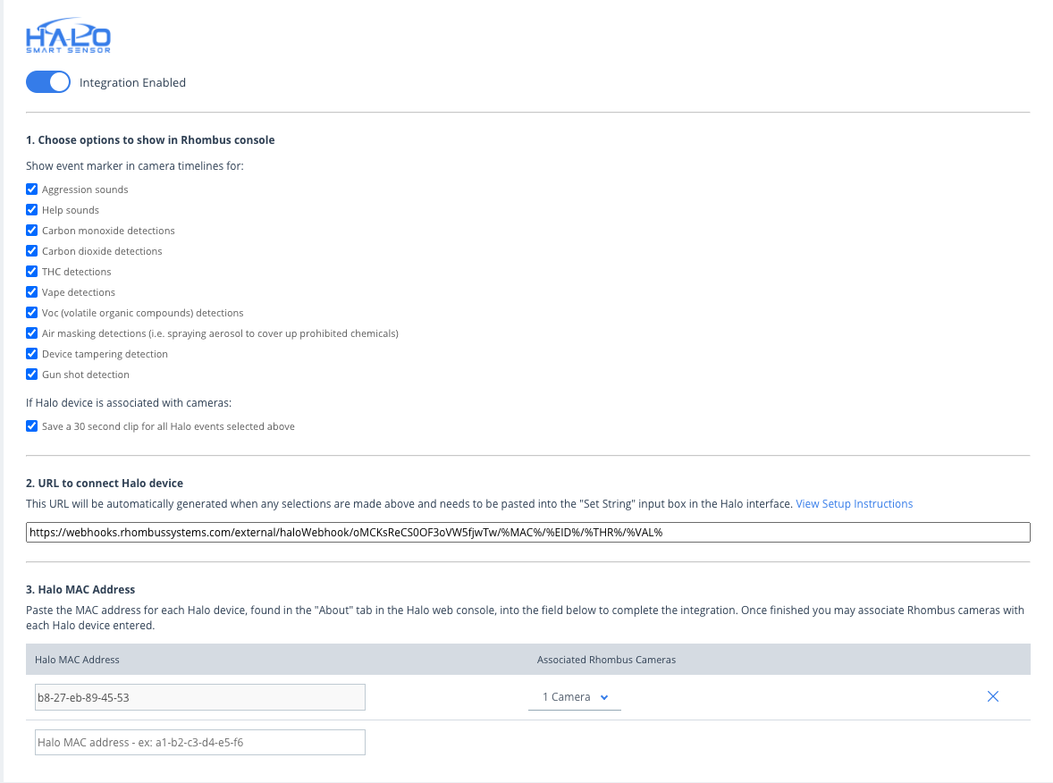Click the Associated Rhombus Cameras column header
Screen dimensions: 1053x783
[606, 660]
